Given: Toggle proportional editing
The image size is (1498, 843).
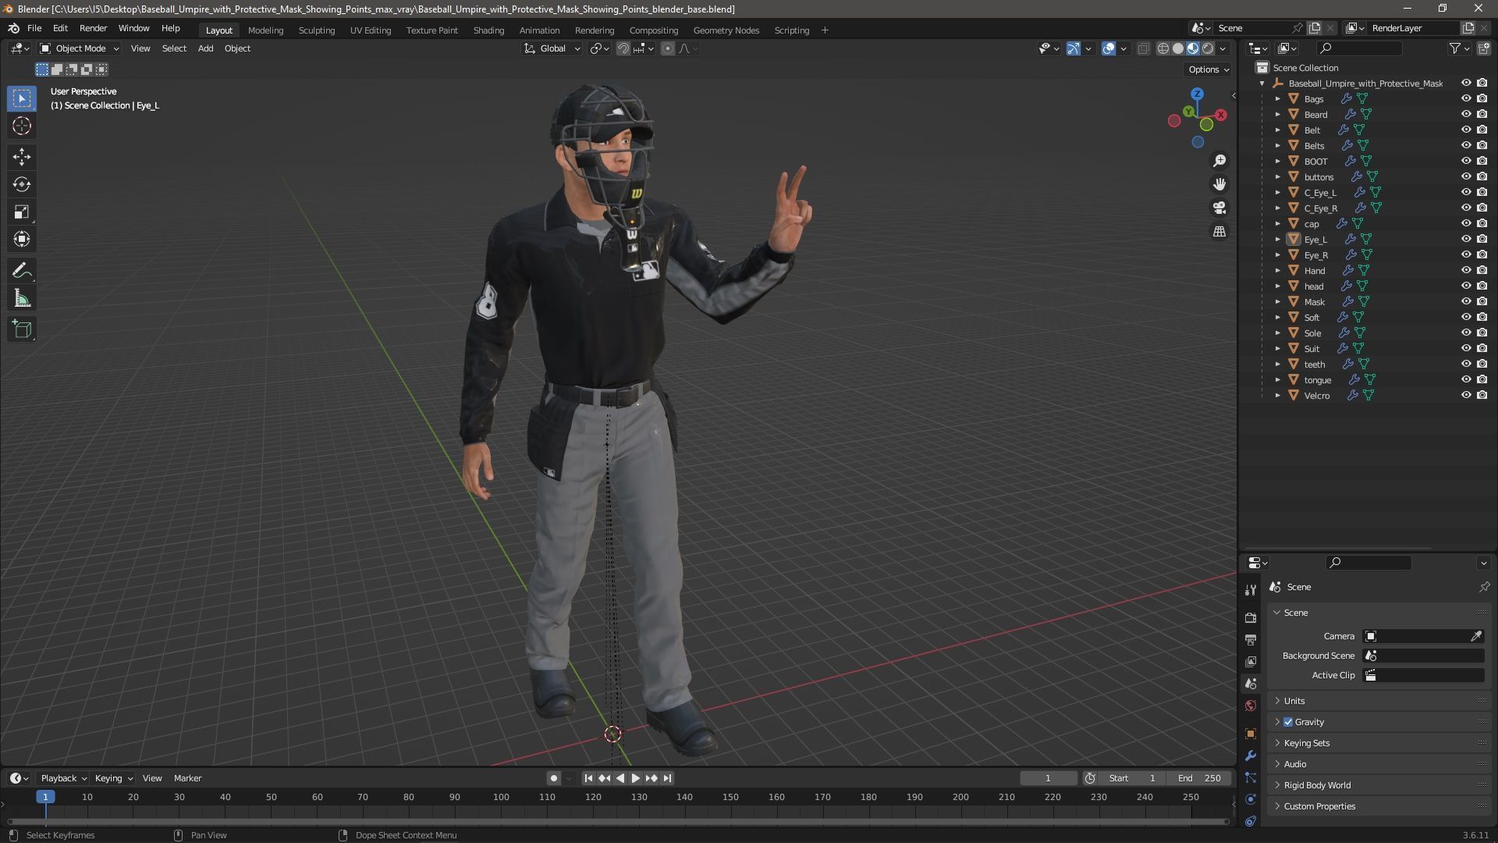Looking at the screenshot, I should [x=668, y=48].
